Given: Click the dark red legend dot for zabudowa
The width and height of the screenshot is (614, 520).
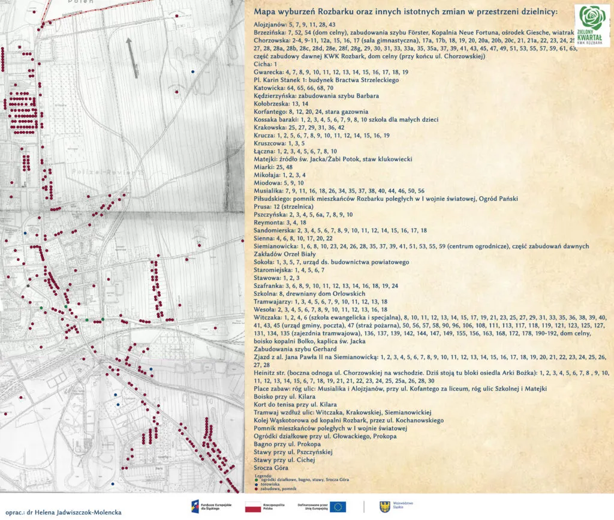Looking at the screenshot, I should (x=256, y=488).
